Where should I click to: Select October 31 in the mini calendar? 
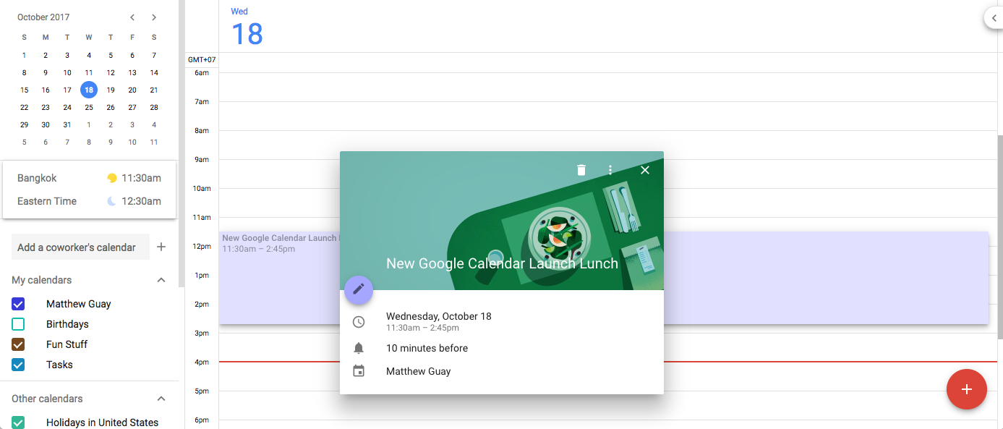[x=67, y=124]
